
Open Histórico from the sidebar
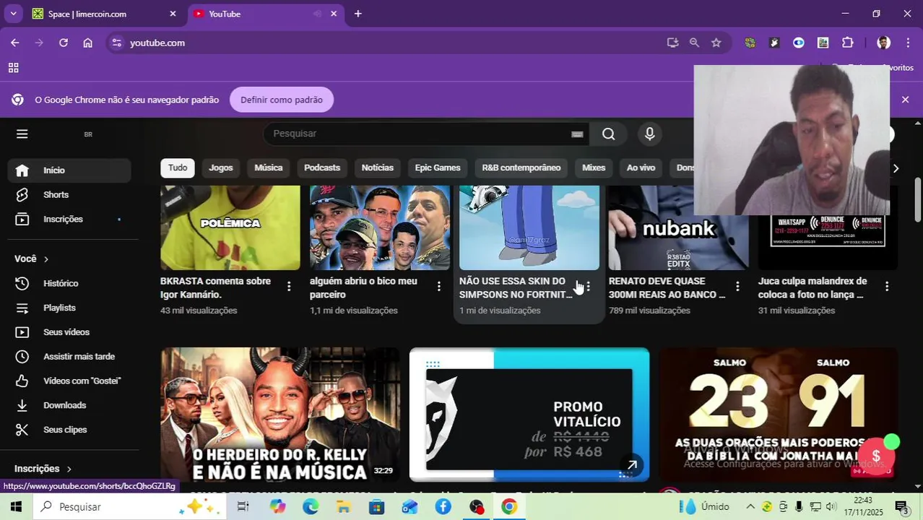coord(69,284)
